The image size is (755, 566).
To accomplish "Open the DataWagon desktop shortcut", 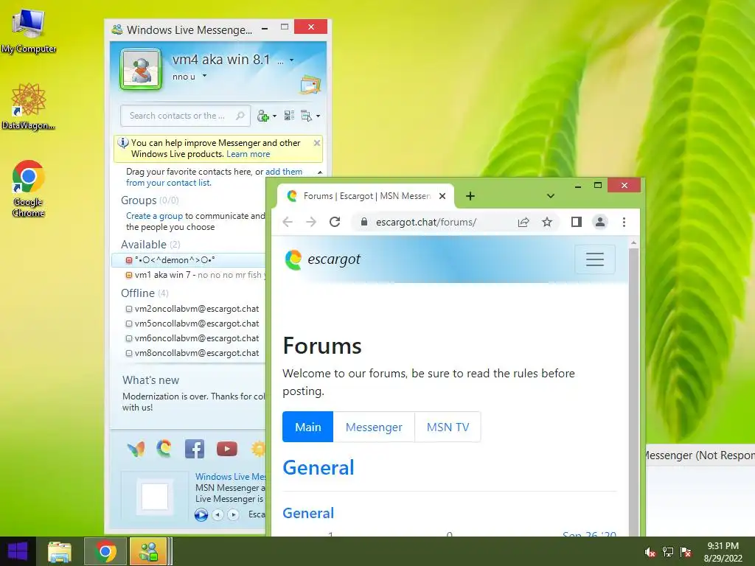I will coord(29,107).
